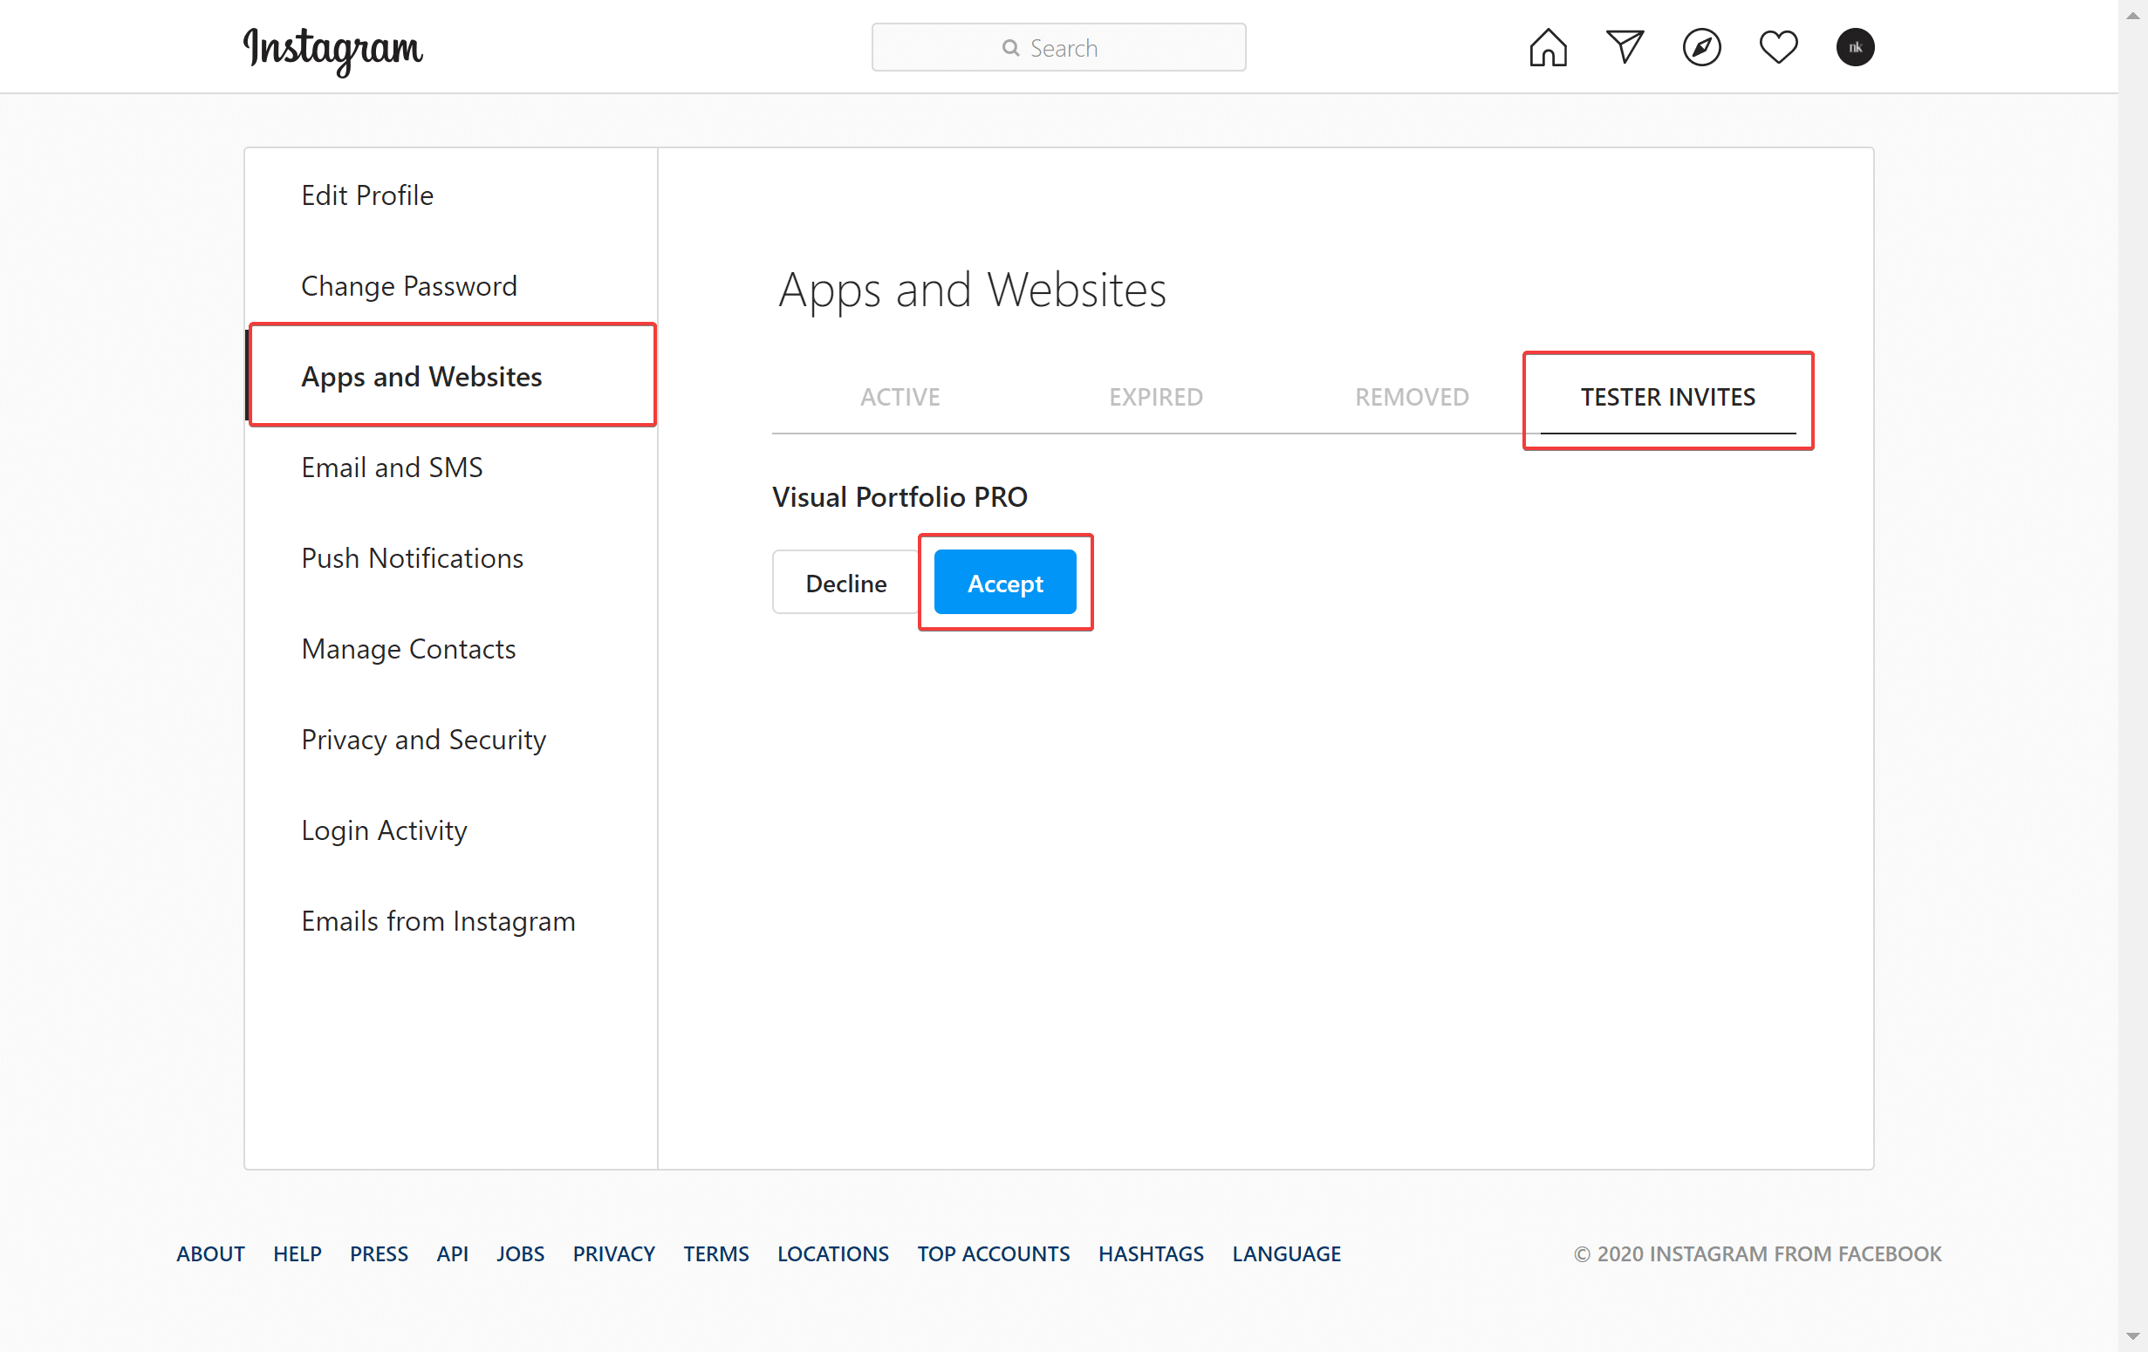Click the Instagram logo
Viewport: 2148px width, 1352px height.
[332, 48]
